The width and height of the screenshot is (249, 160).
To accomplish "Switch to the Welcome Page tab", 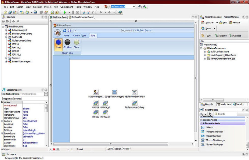I will click(x=60, y=17).
